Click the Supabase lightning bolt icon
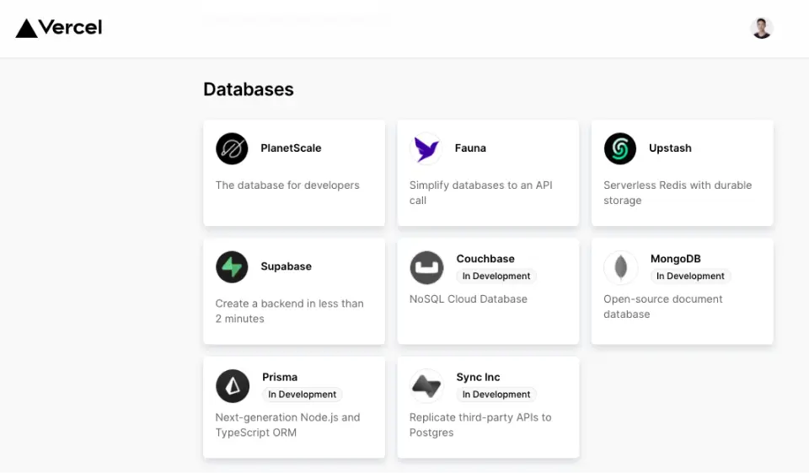Image resolution: width=809 pixels, height=473 pixels. pyautogui.click(x=232, y=267)
